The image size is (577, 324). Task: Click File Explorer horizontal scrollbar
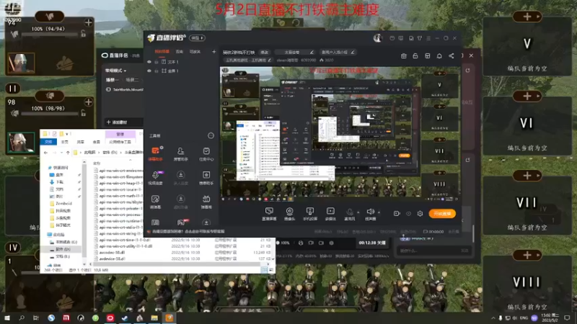pyautogui.click(x=177, y=264)
